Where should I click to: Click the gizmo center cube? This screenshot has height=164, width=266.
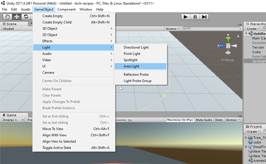pyautogui.click(x=228, y=45)
